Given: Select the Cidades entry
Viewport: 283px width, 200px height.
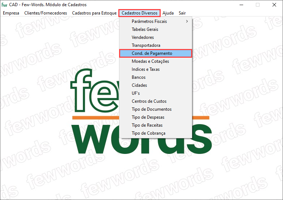Looking at the screenshot, I should 156,85.
